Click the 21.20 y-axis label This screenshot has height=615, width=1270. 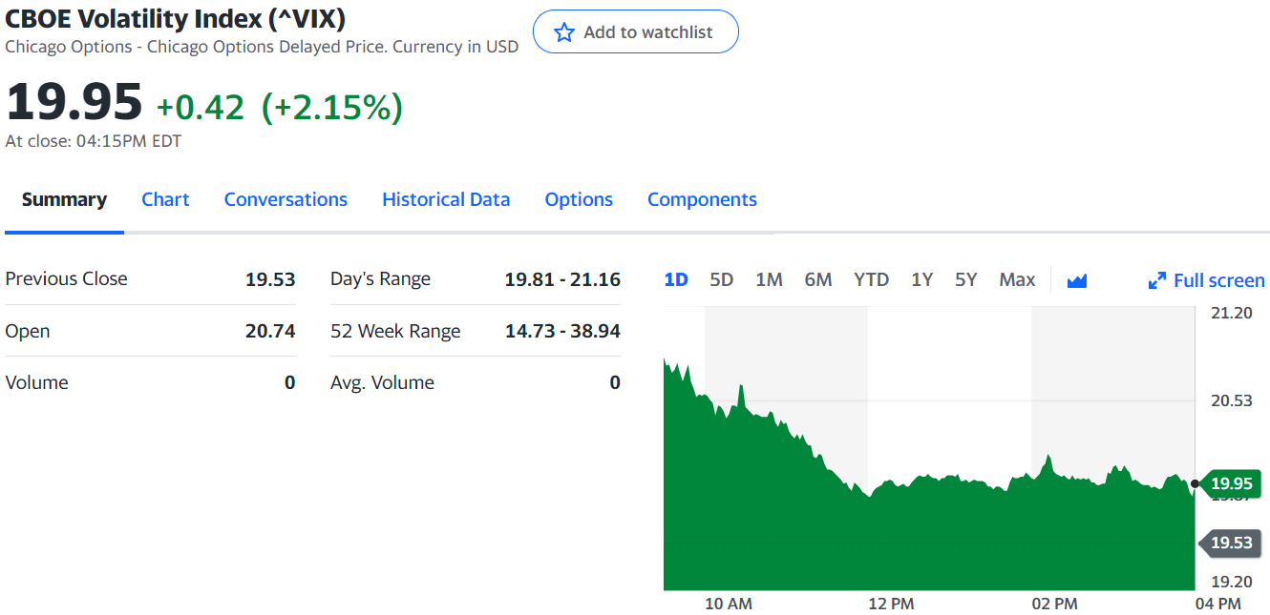pos(1232,313)
